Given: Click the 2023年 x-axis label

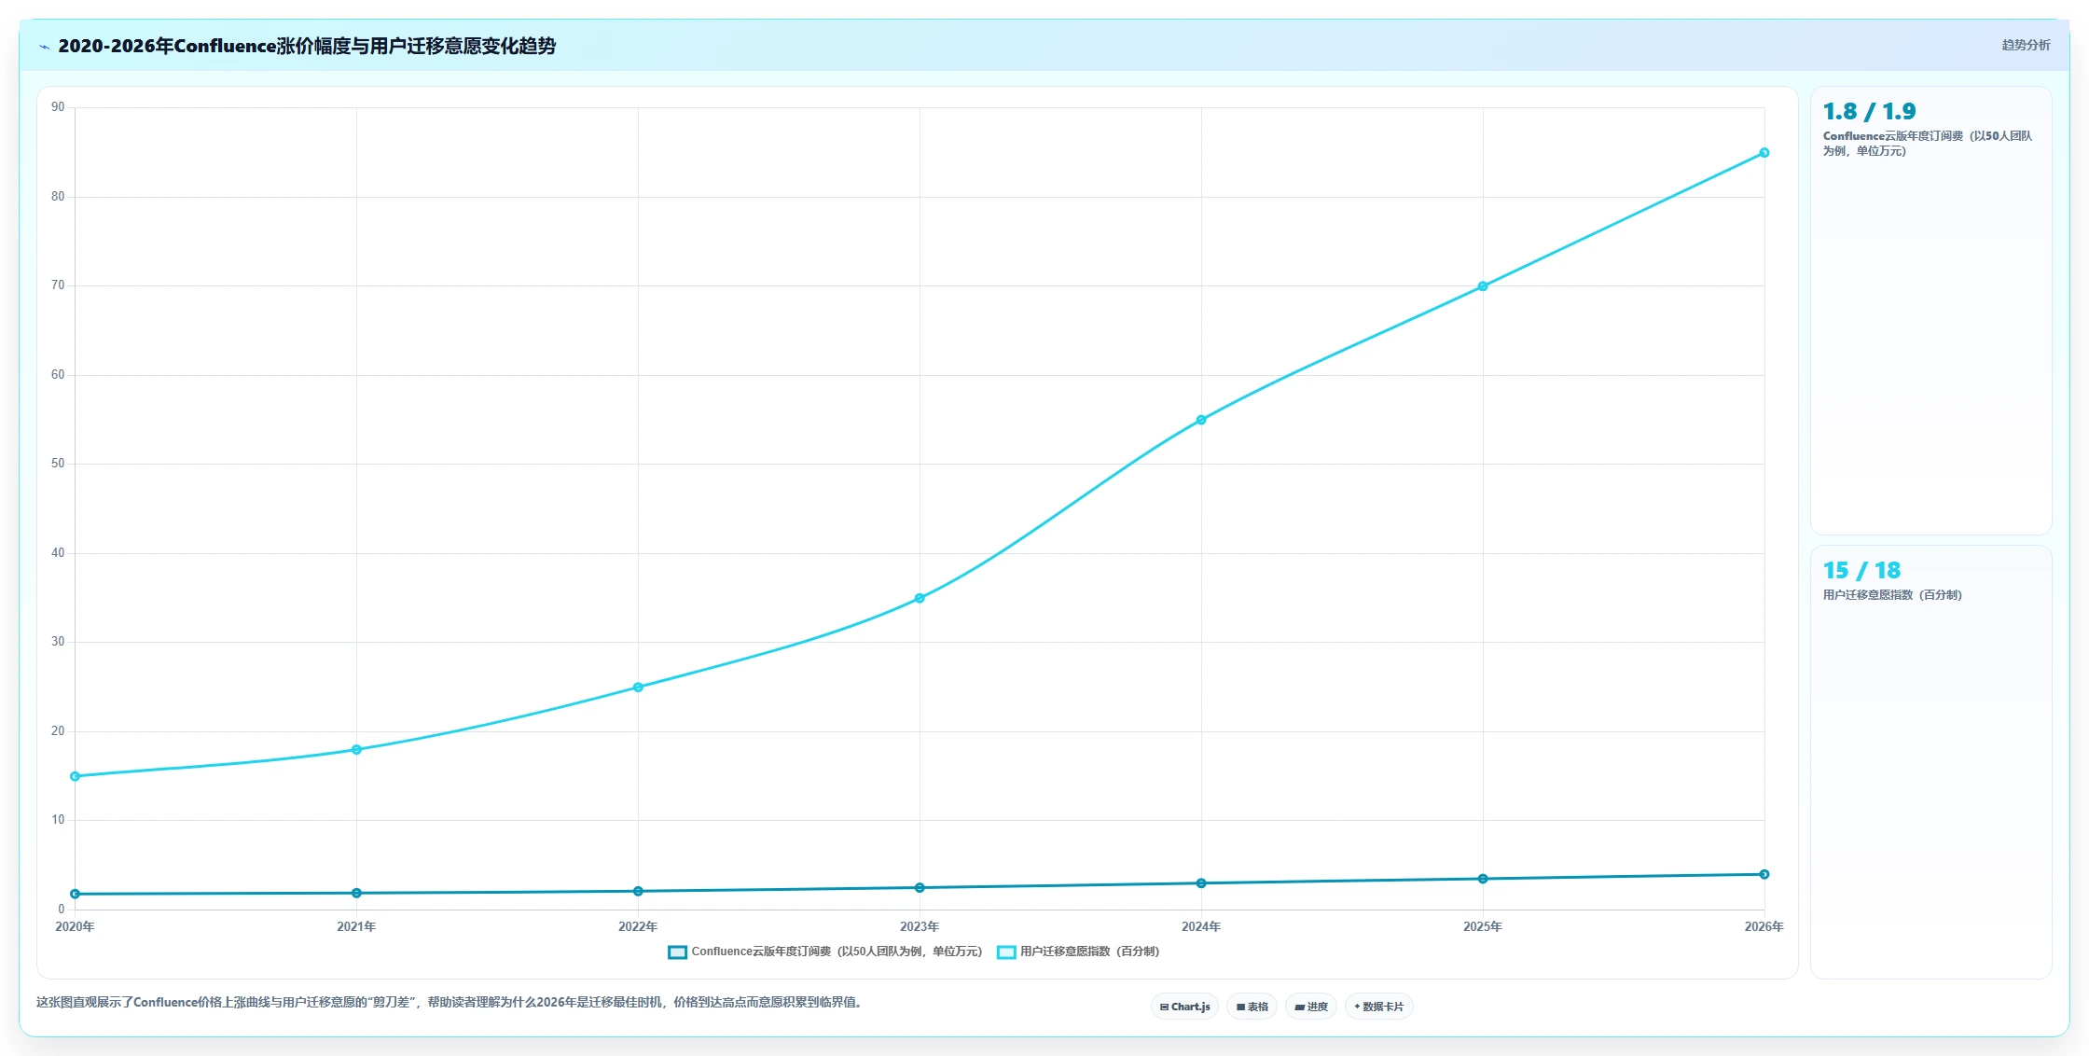Looking at the screenshot, I should pos(920,926).
